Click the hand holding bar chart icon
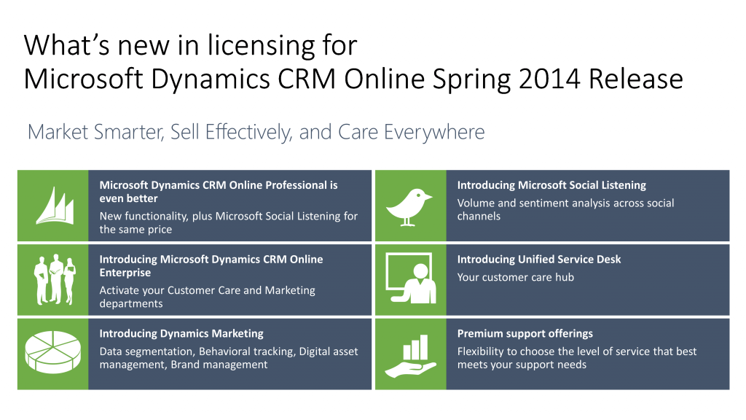The image size is (746, 420). point(409,354)
